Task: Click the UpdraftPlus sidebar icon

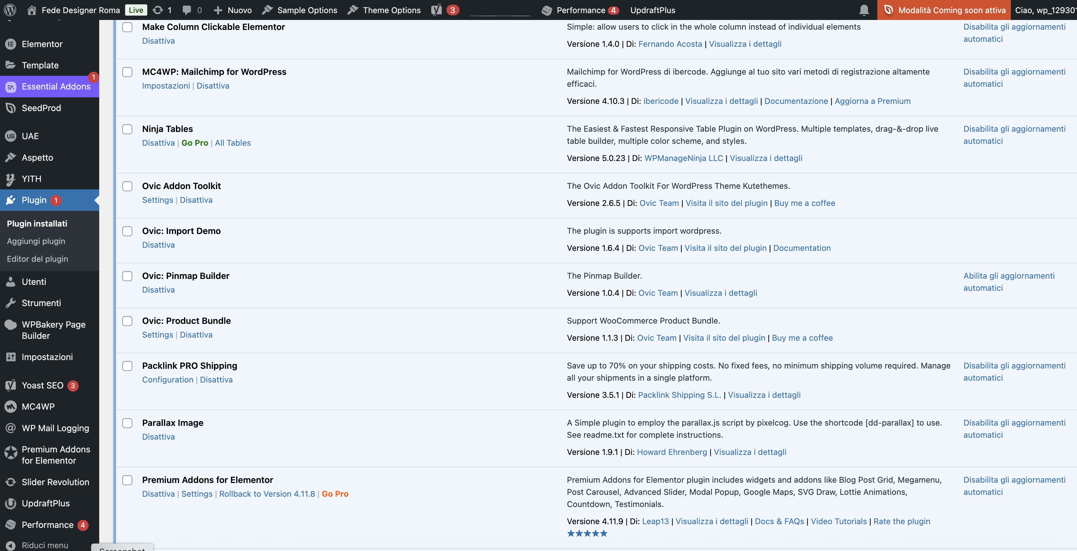Action: point(11,503)
